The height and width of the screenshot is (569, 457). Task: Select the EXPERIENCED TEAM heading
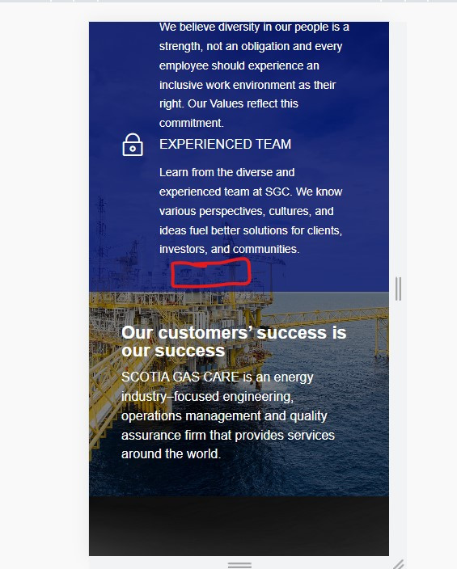(225, 144)
